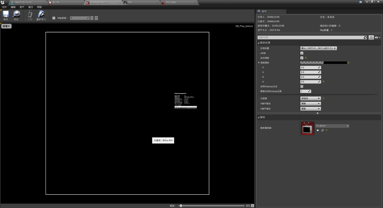Image resolution: width=383 pixels, height=208 pixels.
Task: Use selected asset arrow for 媒体播放器
Action: (x=318, y=130)
